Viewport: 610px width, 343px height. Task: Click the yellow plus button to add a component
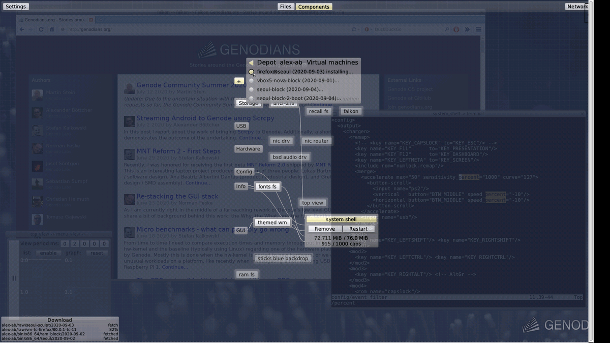tap(239, 81)
